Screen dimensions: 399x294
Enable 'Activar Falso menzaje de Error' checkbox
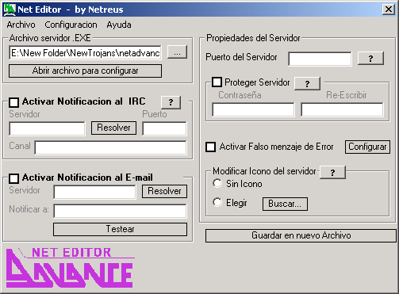[x=210, y=147]
